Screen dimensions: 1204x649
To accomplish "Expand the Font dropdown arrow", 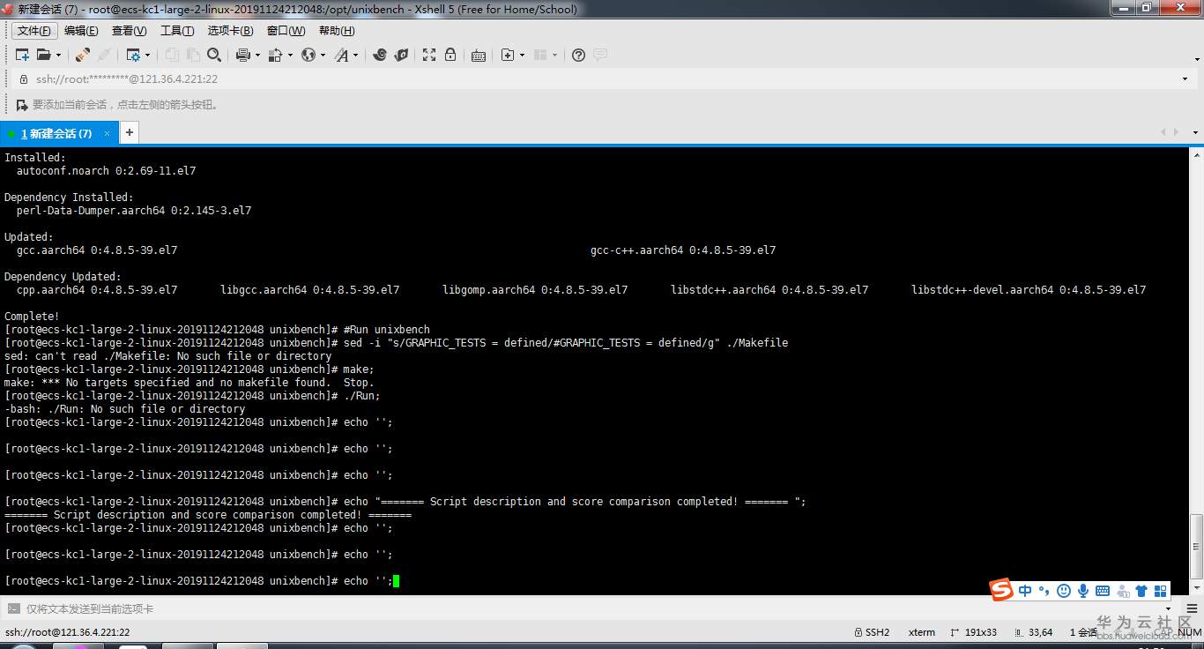I will 356,55.
